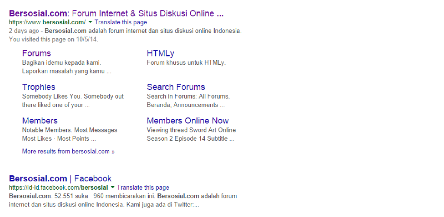Expand the arrow beside the Facebook URL
The height and width of the screenshot is (217, 444).
click(x=113, y=187)
